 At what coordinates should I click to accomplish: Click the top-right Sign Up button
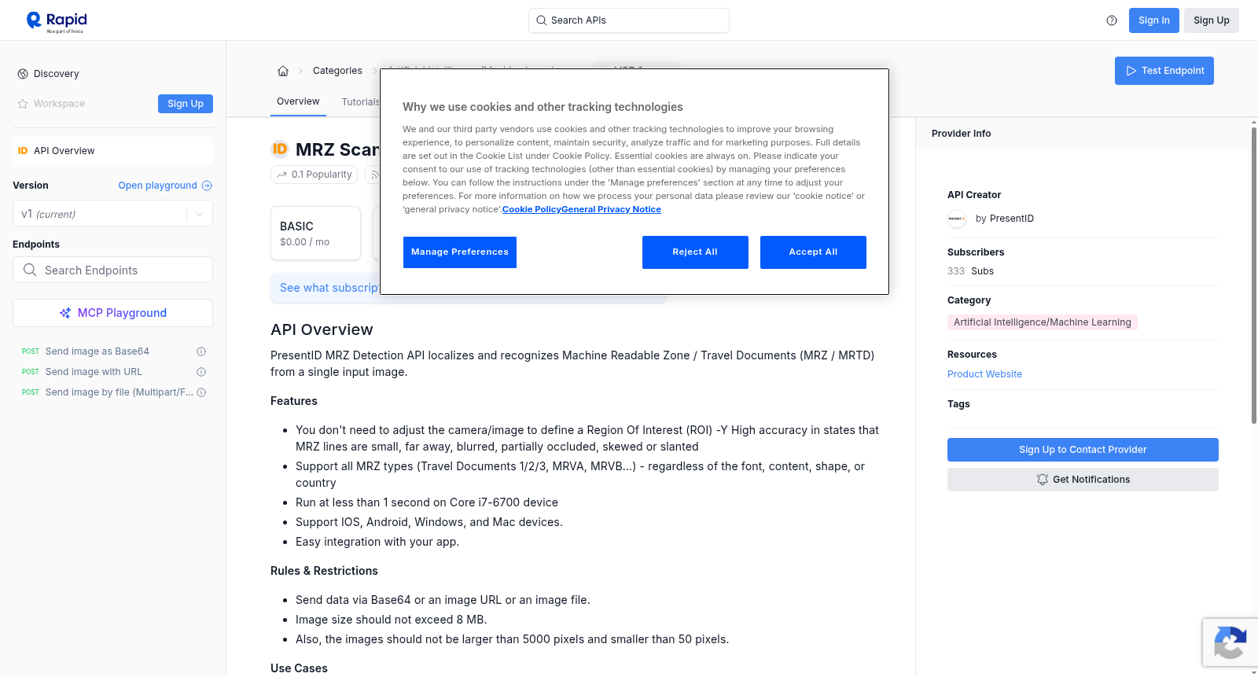point(1211,20)
